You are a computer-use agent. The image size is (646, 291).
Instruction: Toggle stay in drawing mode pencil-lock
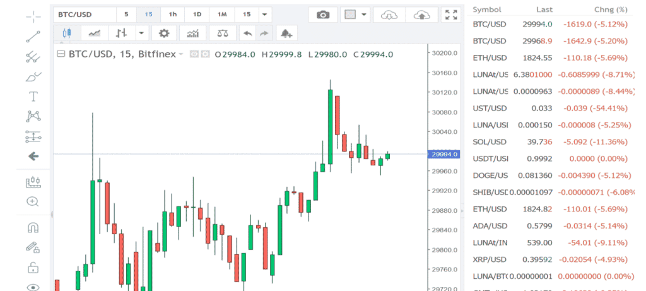(x=33, y=247)
